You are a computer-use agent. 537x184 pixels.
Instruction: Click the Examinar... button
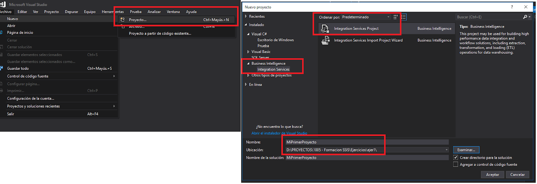point(466,150)
